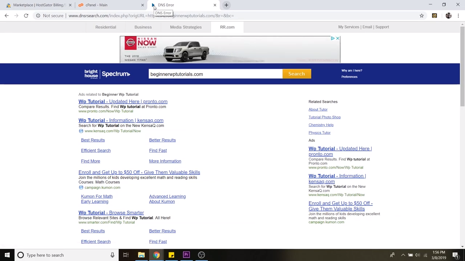Open the Kumon For Math link
This screenshot has height=261, width=465.
[97, 196]
